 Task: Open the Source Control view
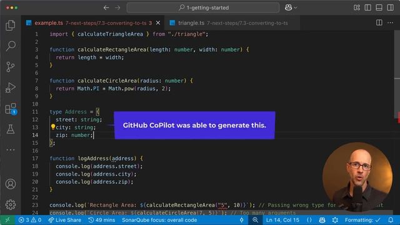[x=11, y=67]
